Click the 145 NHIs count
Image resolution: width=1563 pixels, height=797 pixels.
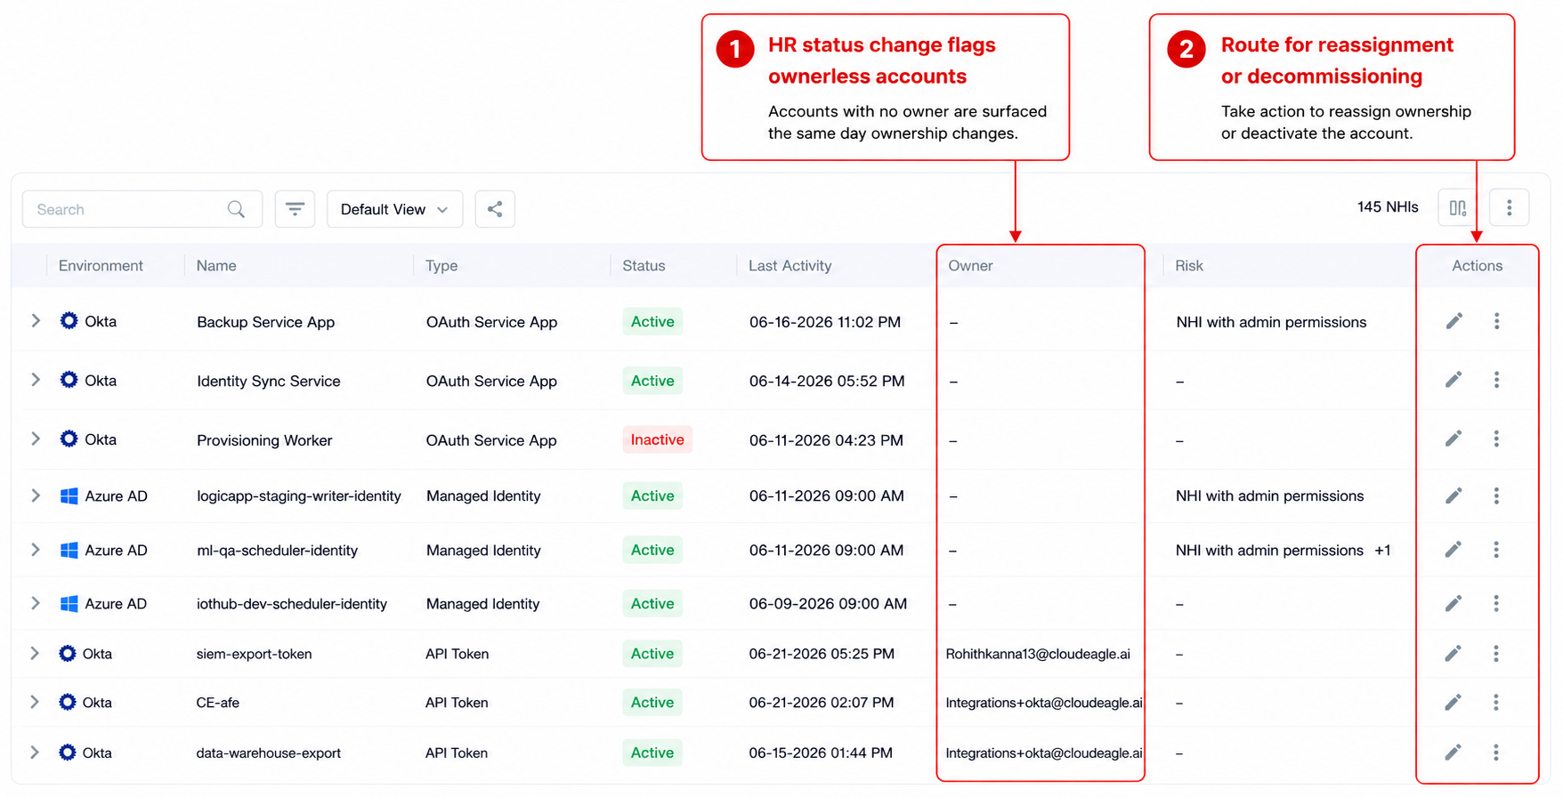1388,207
